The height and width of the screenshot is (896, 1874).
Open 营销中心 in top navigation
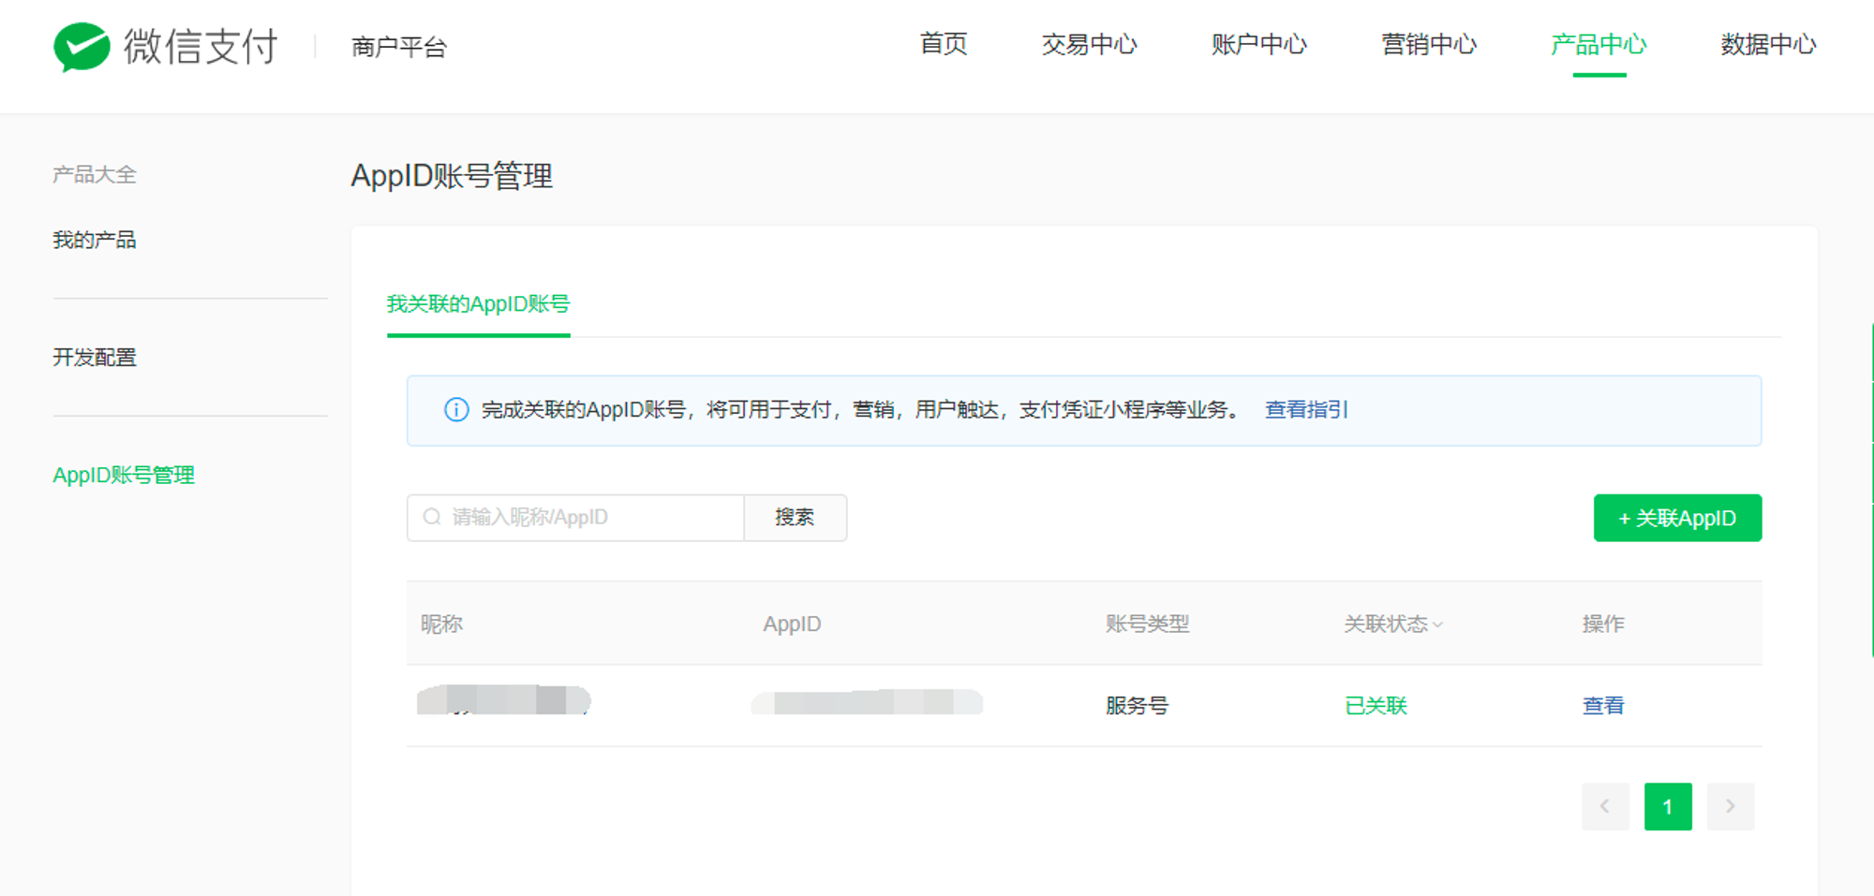(1429, 44)
